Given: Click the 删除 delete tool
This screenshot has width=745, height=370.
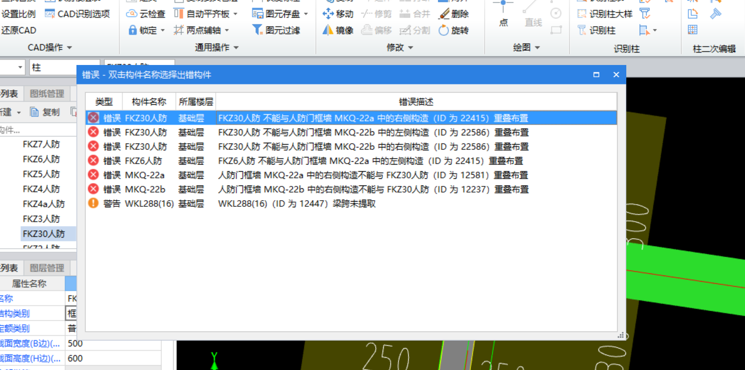Looking at the screenshot, I should (454, 14).
